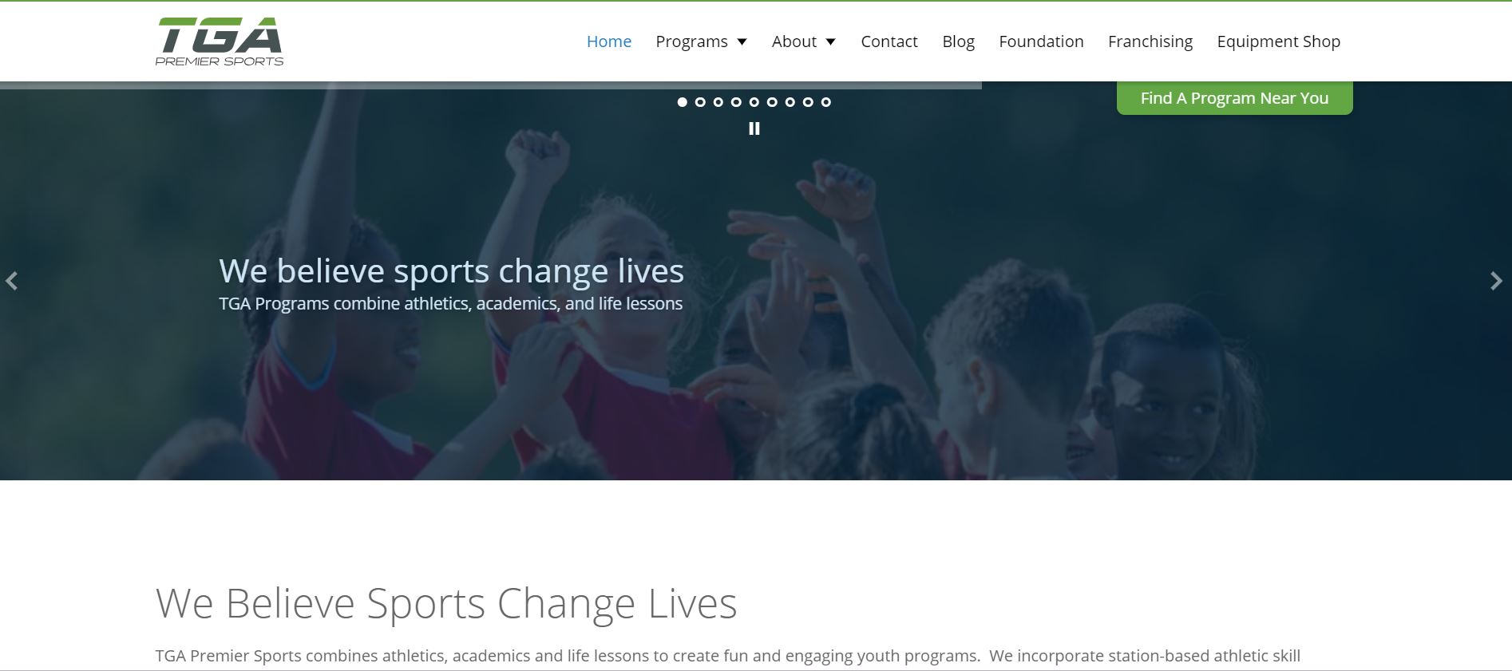Click Find A Program Near You button
Image resolution: width=1512 pixels, height=671 pixels.
(1234, 98)
